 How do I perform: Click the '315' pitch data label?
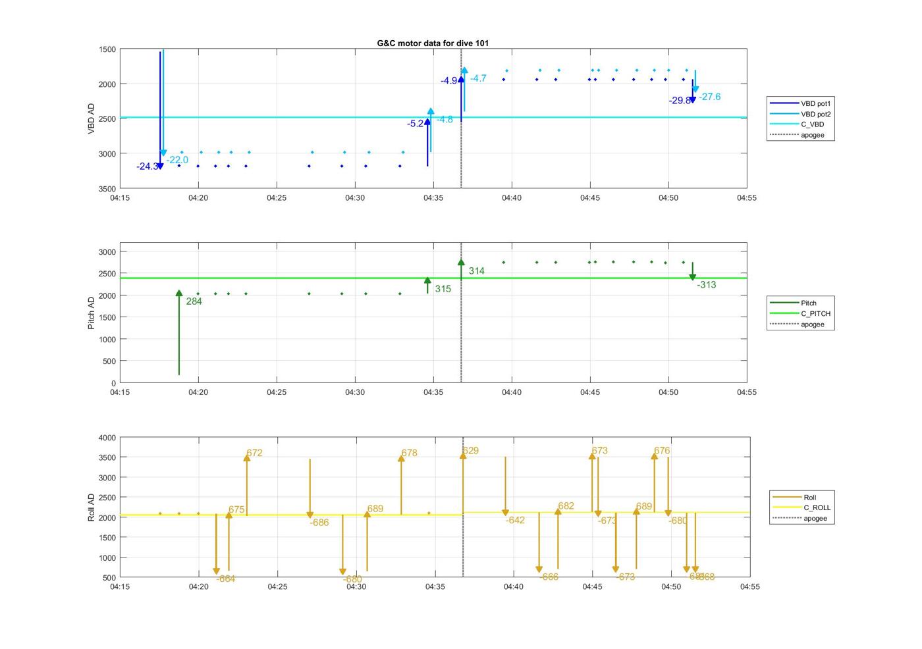point(443,289)
